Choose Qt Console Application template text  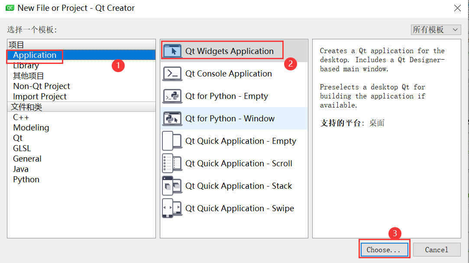tap(229, 74)
